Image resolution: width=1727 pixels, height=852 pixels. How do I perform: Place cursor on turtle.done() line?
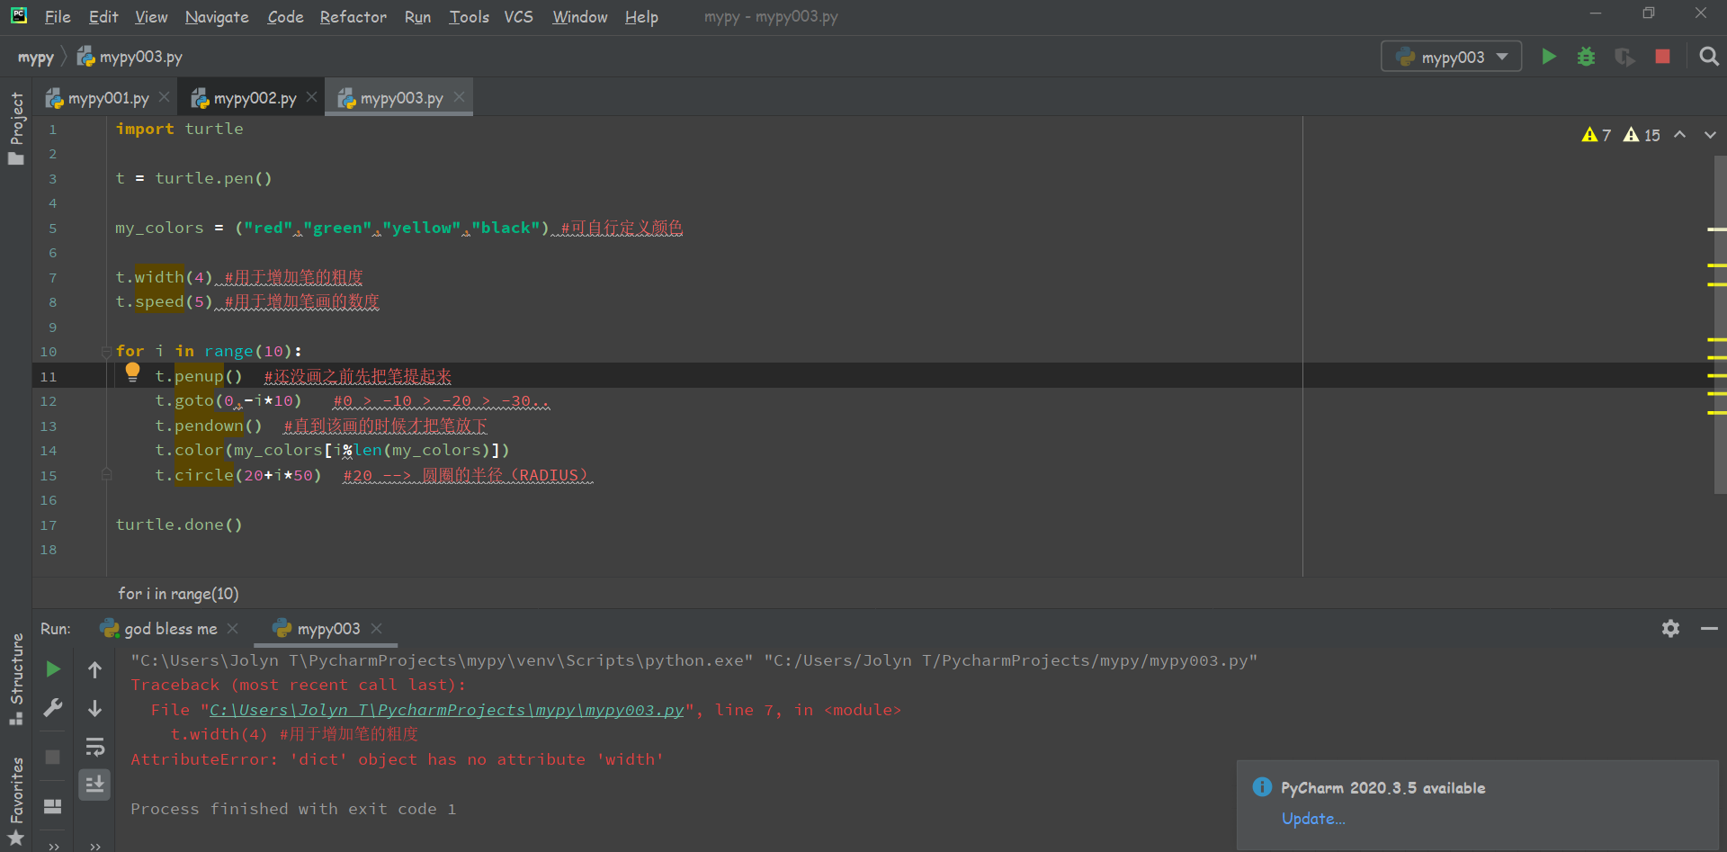coord(179,525)
